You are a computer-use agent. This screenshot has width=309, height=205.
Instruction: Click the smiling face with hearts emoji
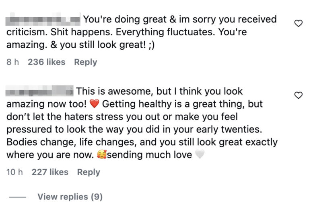pyautogui.click(x=102, y=154)
